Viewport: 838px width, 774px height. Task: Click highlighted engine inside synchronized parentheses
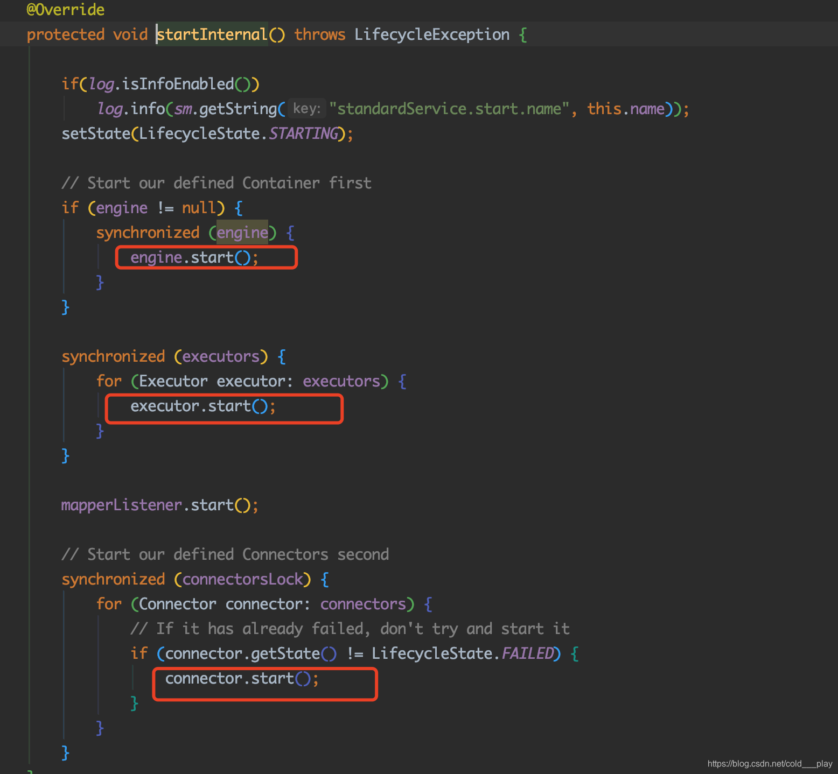(242, 233)
